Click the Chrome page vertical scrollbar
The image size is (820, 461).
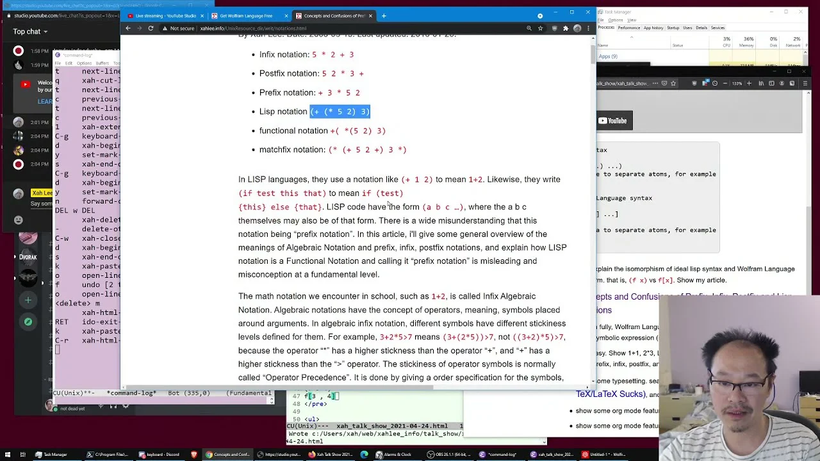[592, 211]
